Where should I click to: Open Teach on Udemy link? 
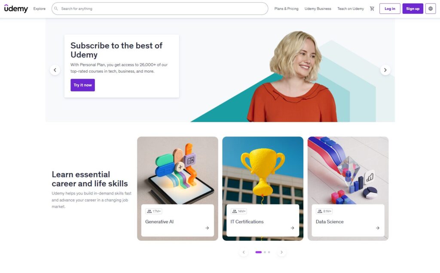(351, 9)
